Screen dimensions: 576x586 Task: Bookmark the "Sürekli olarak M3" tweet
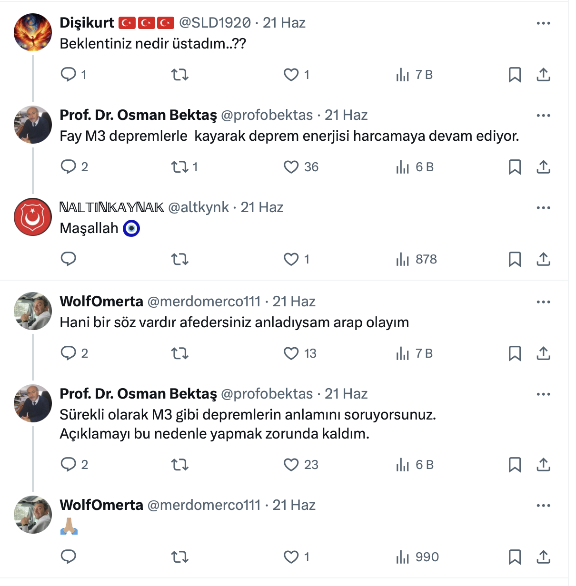pos(515,465)
